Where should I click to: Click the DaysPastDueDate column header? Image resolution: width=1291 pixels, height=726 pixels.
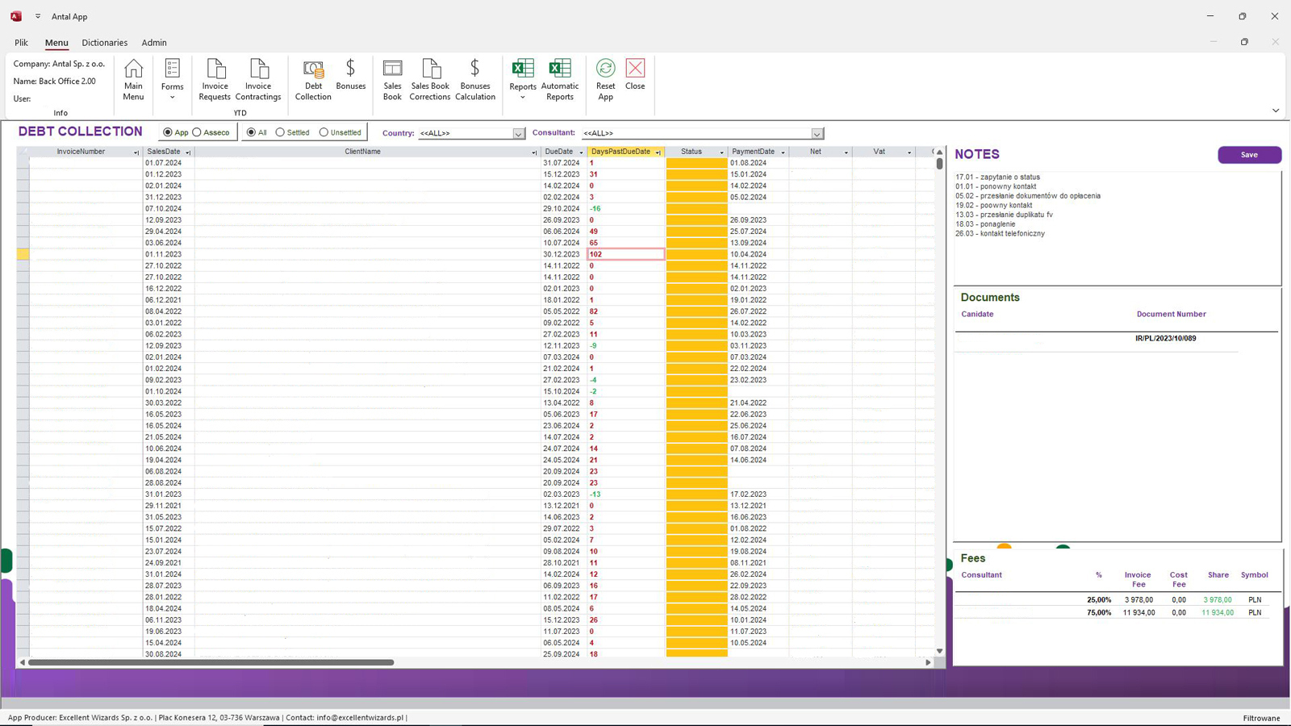click(620, 152)
